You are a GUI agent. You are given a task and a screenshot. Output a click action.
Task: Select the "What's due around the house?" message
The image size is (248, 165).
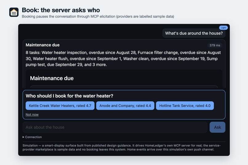(x=194, y=33)
